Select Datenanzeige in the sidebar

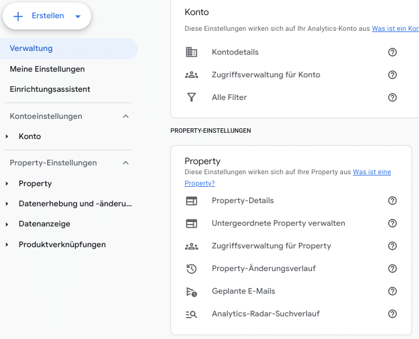pyautogui.click(x=45, y=224)
